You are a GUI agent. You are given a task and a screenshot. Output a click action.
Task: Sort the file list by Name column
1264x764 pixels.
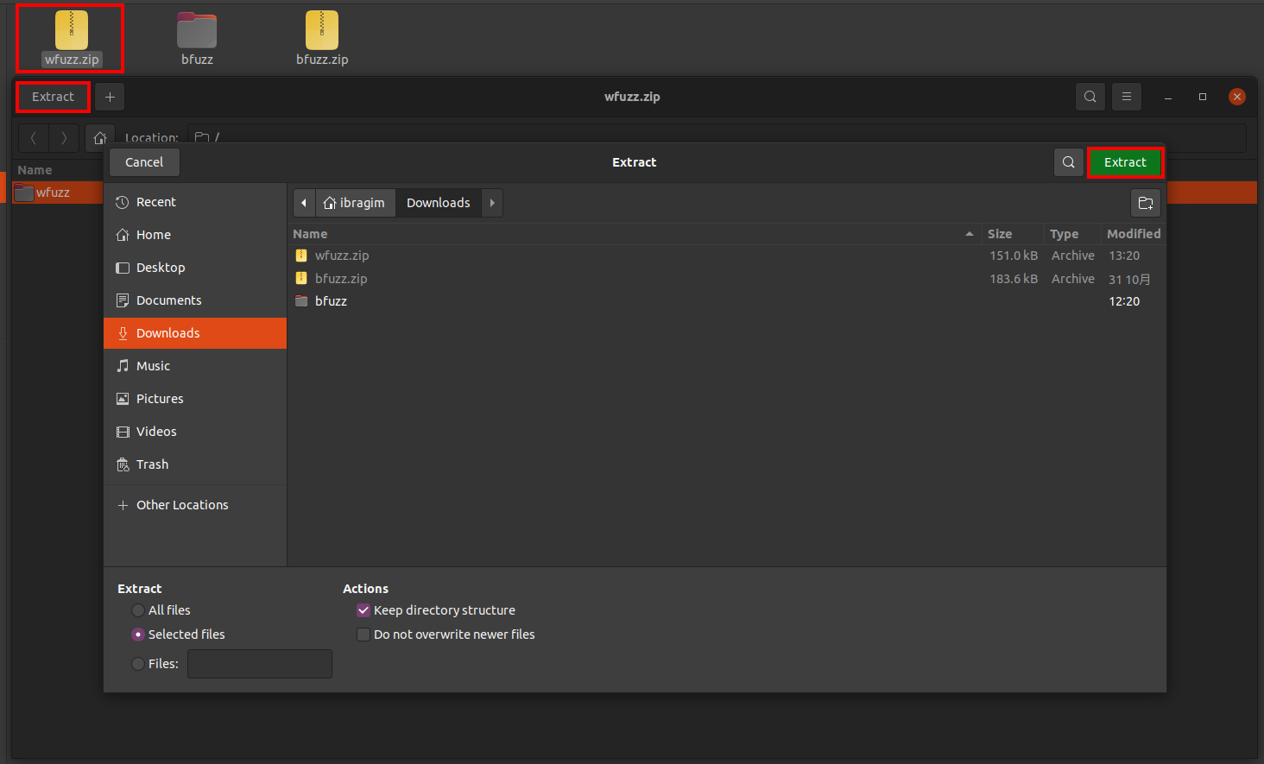pyautogui.click(x=311, y=234)
